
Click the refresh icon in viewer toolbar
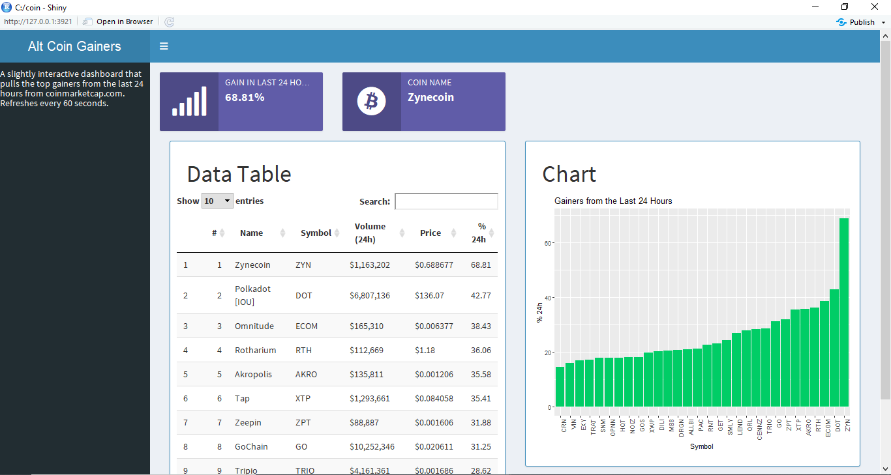(170, 22)
